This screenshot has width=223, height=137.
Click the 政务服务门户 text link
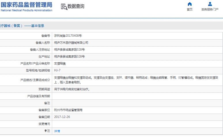tap(210, 10)
